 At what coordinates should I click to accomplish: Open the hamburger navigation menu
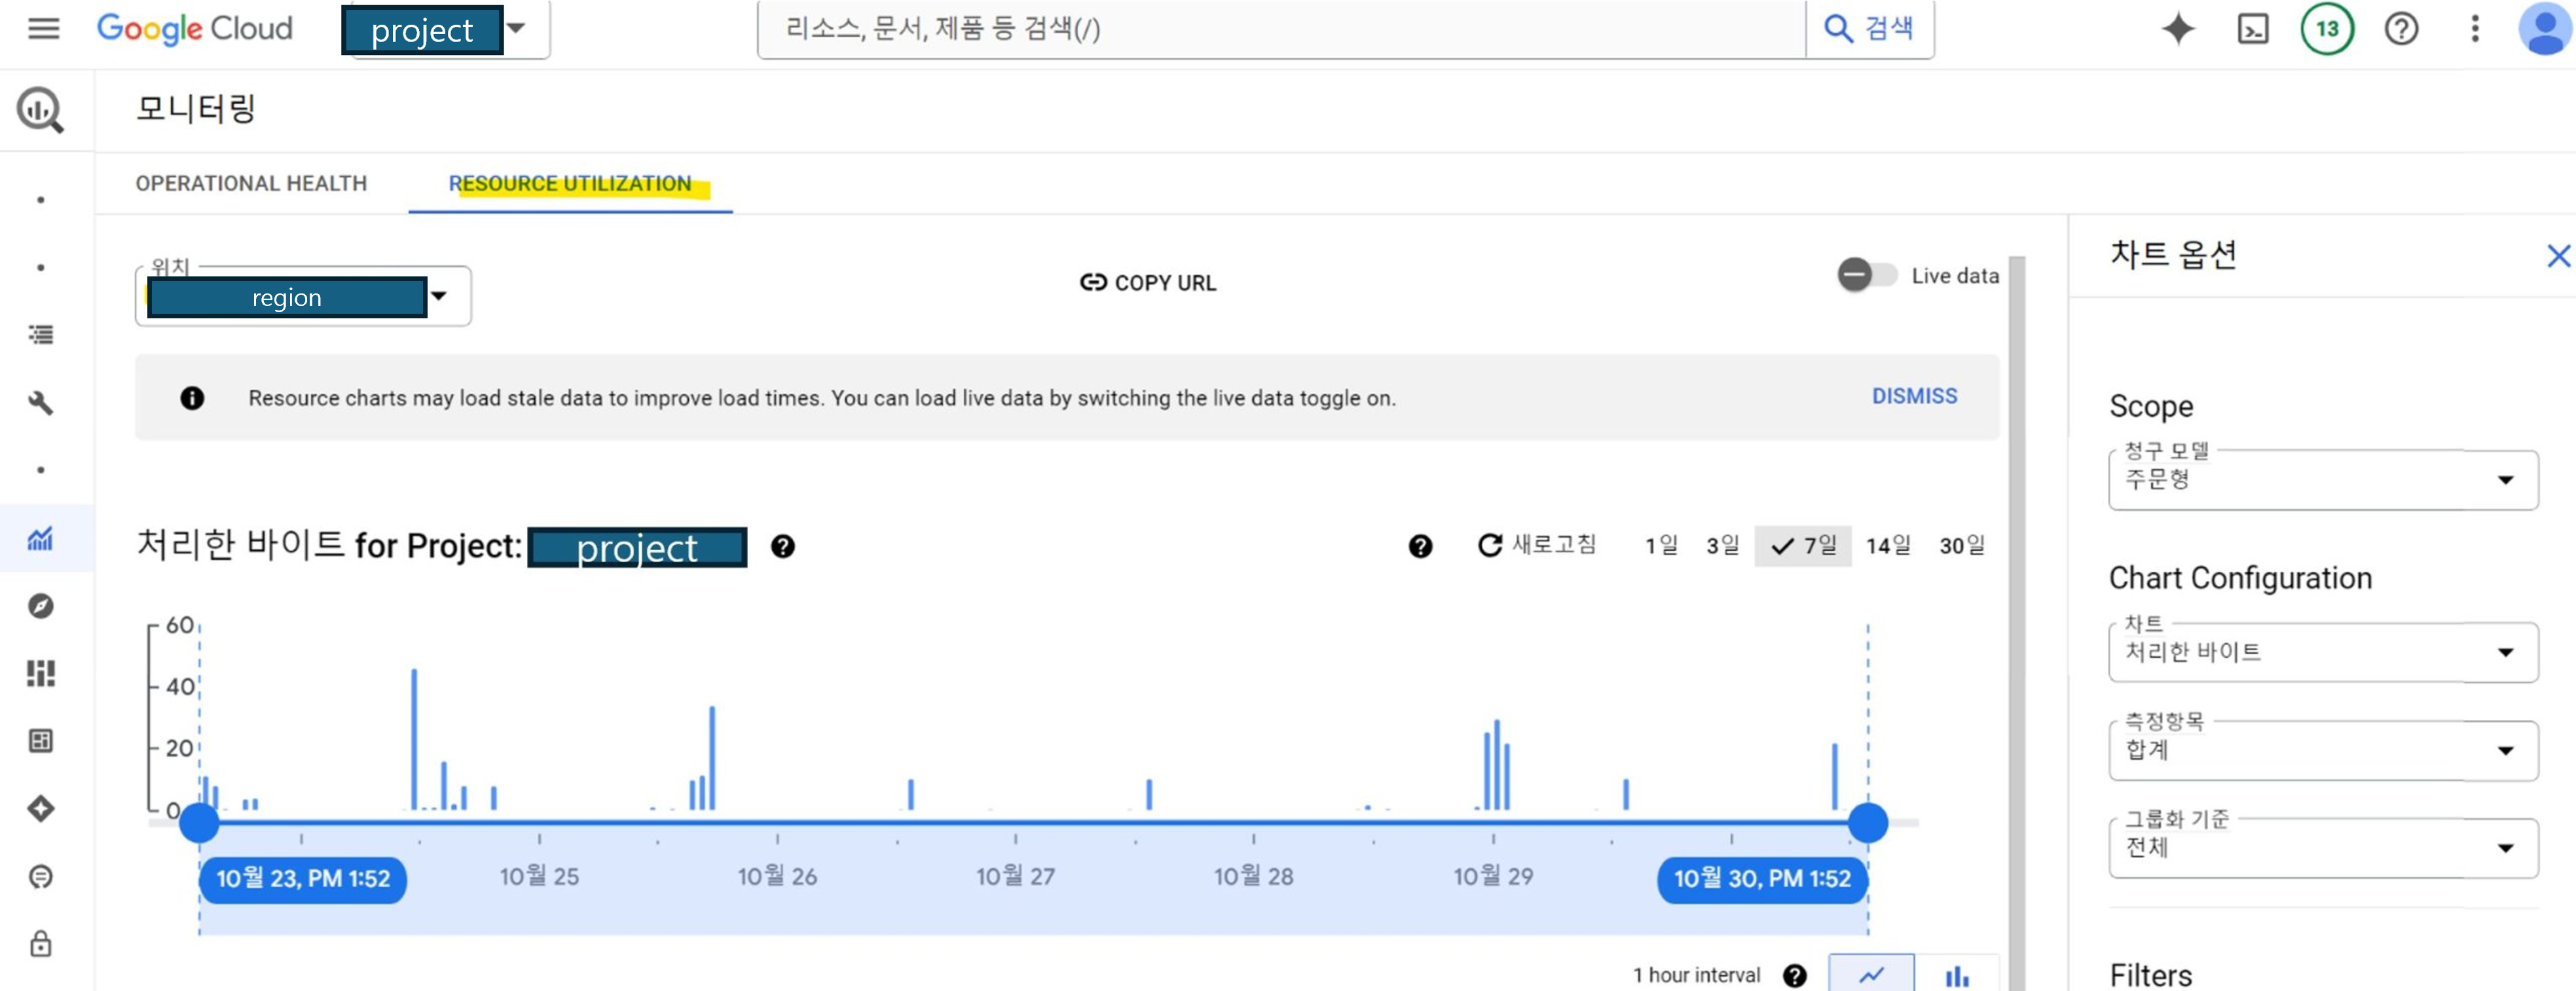(43, 29)
